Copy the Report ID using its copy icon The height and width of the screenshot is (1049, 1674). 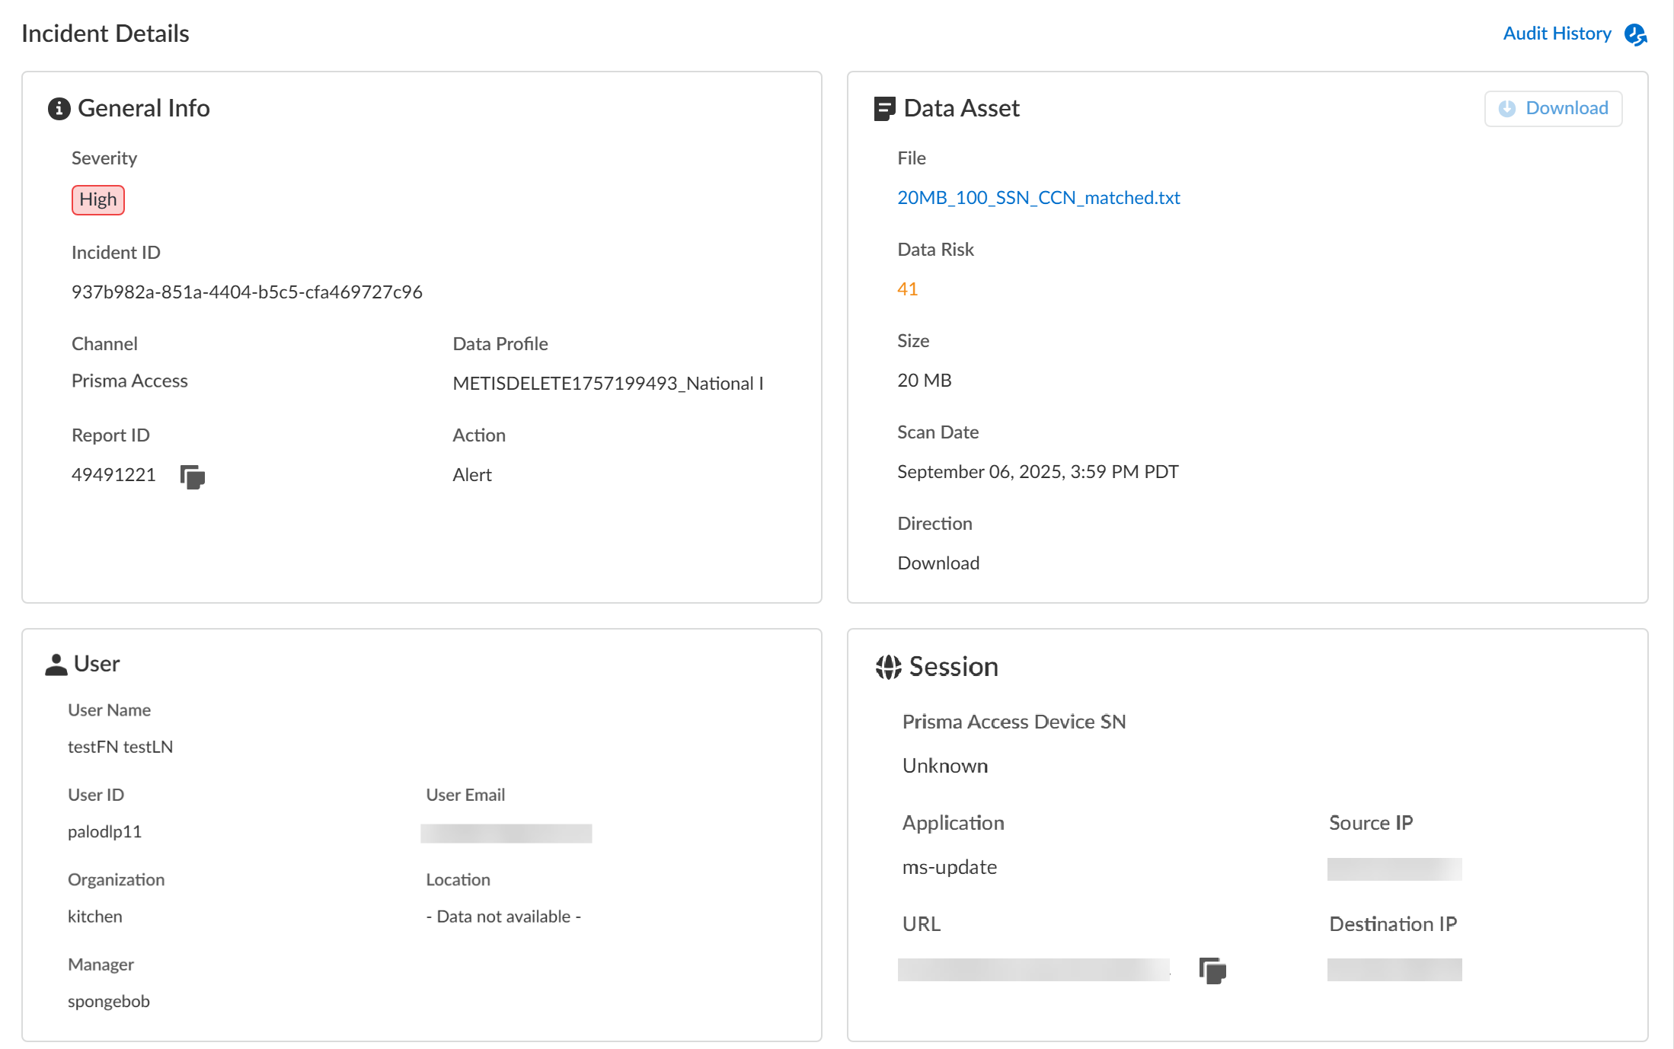(x=191, y=477)
